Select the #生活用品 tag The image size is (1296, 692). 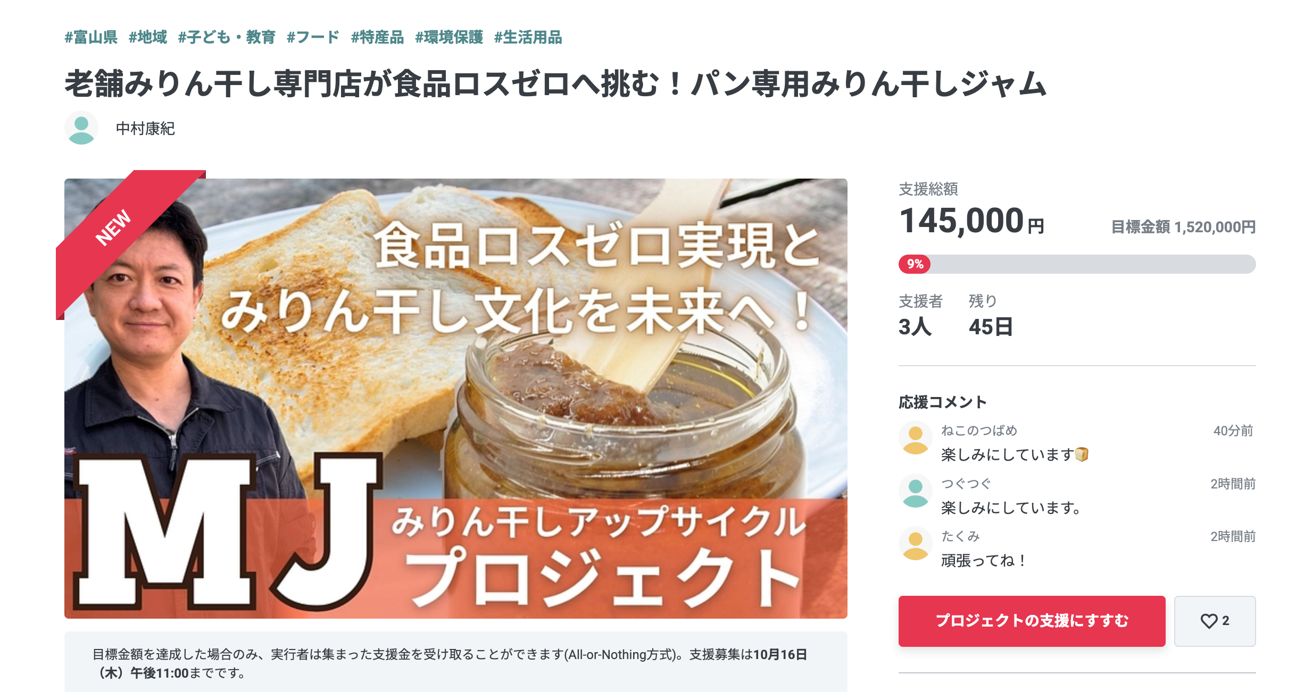[528, 37]
